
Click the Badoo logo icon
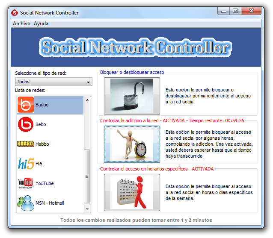[x=26, y=105]
